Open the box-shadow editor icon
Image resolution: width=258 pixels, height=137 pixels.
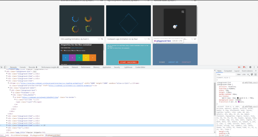click(x=223, y=98)
